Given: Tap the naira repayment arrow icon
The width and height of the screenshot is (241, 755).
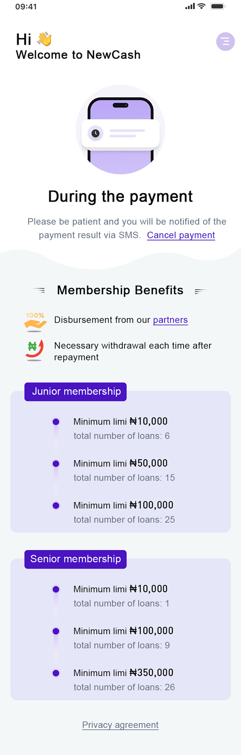Looking at the screenshot, I should [35, 350].
